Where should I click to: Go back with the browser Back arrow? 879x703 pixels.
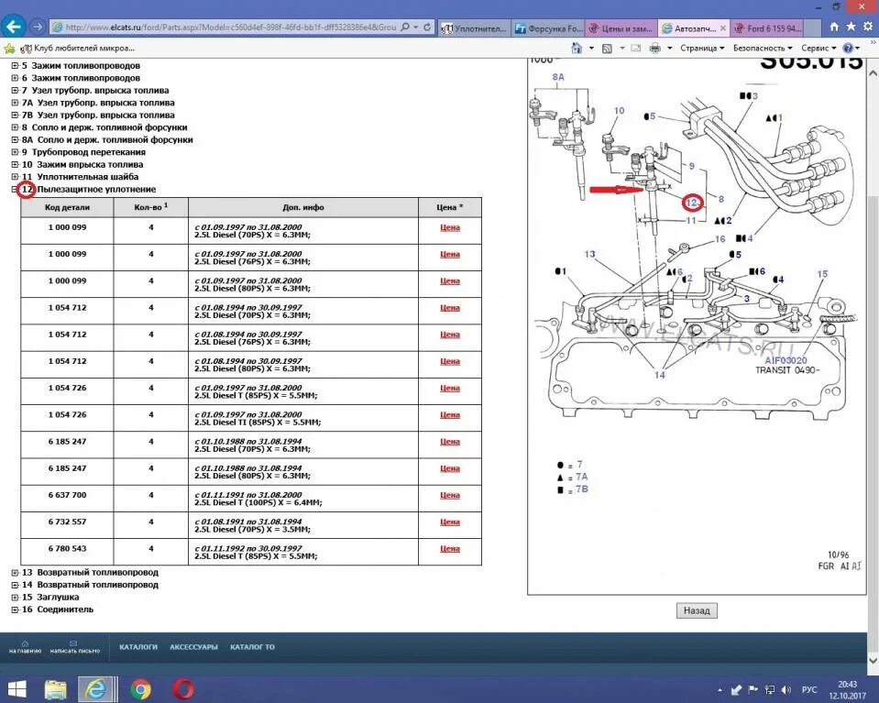pos(13,27)
